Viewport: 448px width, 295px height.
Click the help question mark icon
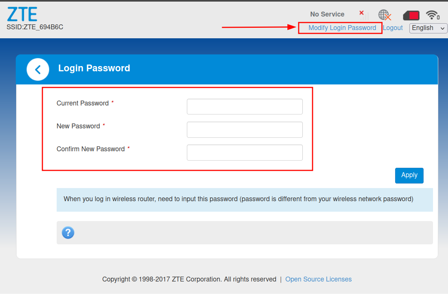pyautogui.click(x=68, y=233)
